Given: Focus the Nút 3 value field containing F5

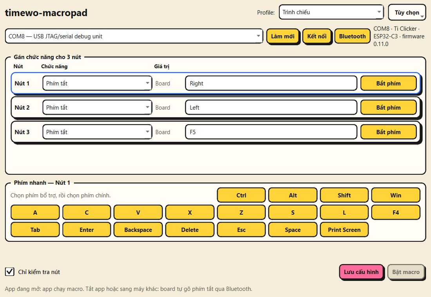Looking at the screenshot, I should (x=271, y=132).
